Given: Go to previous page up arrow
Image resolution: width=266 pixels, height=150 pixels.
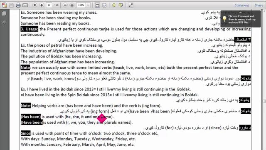Looking at the screenshot, I should click(35, 5).
